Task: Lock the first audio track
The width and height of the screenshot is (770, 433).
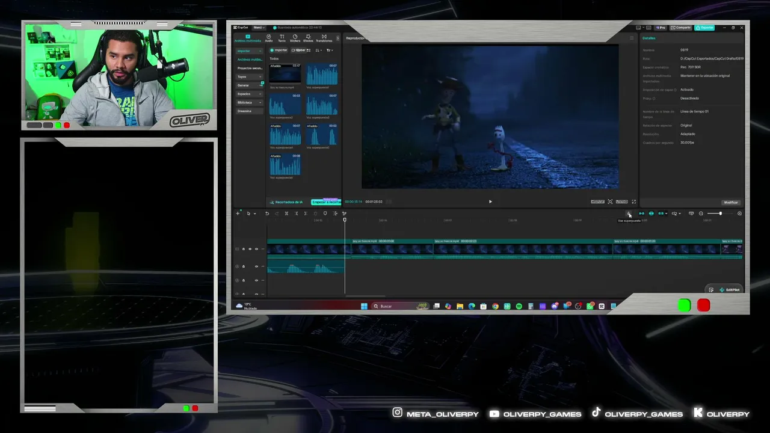Action: (244, 266)
